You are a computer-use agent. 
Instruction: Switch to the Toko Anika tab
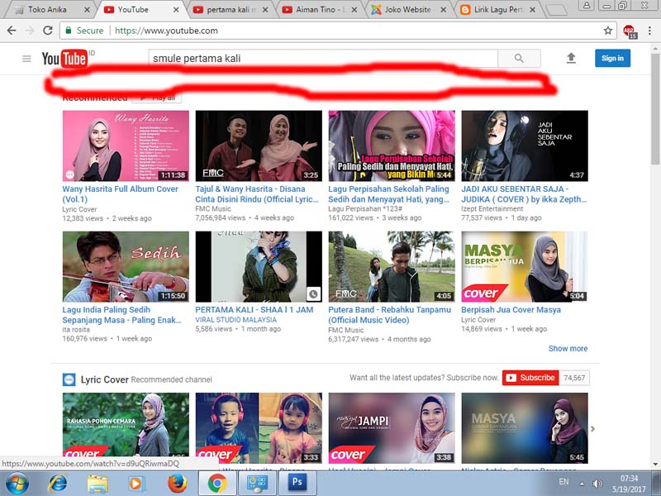click(x=48, y=10)
